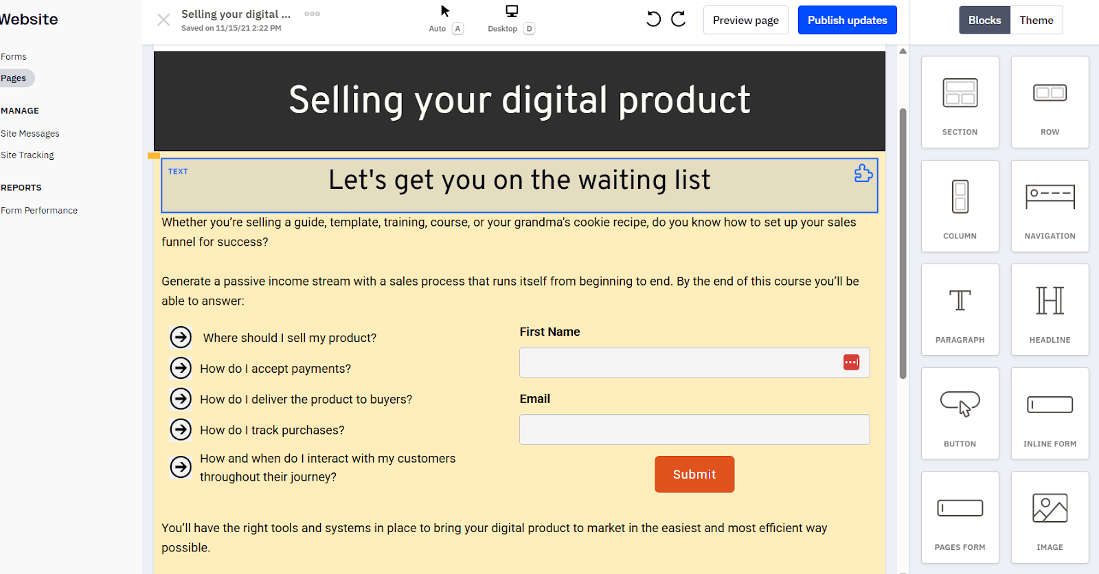Click inside the Email input field

694,429
